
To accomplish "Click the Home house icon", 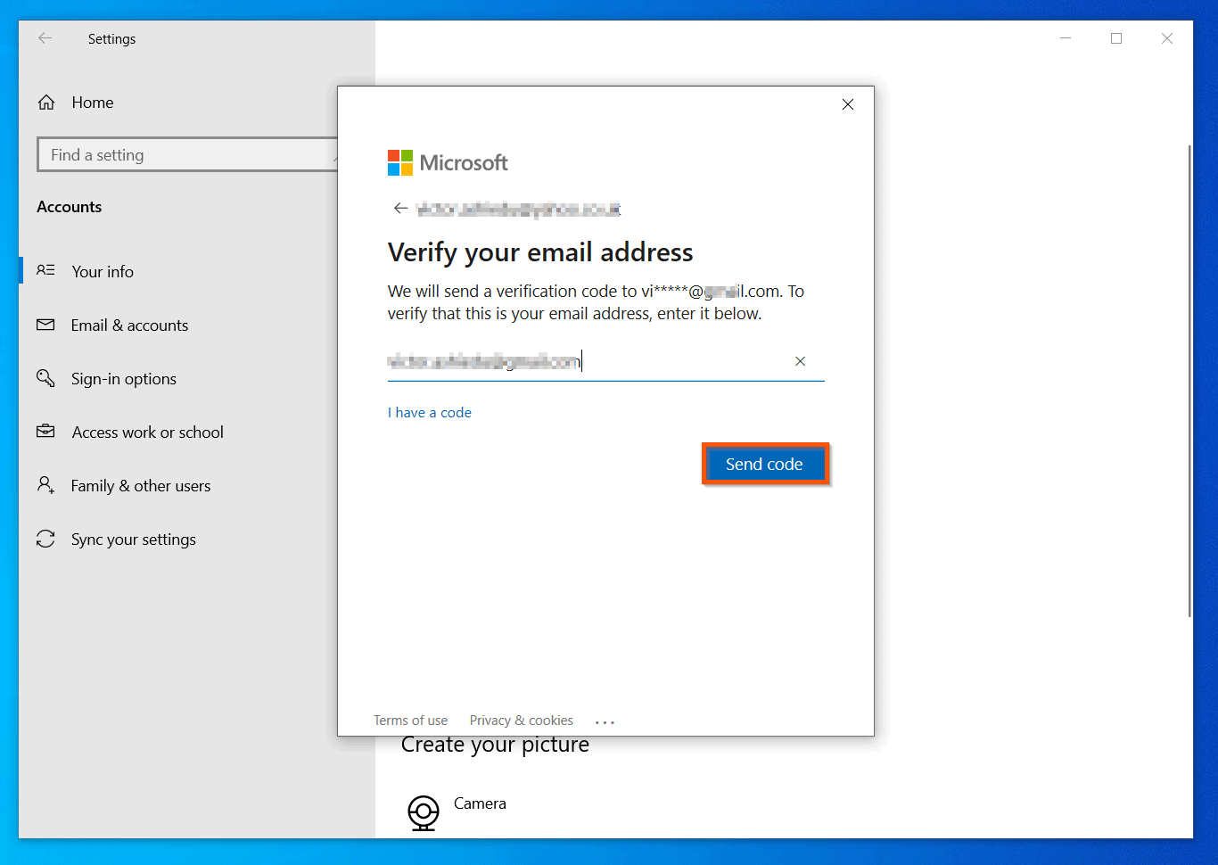I will pyautogui.click(x=46, y=103).
